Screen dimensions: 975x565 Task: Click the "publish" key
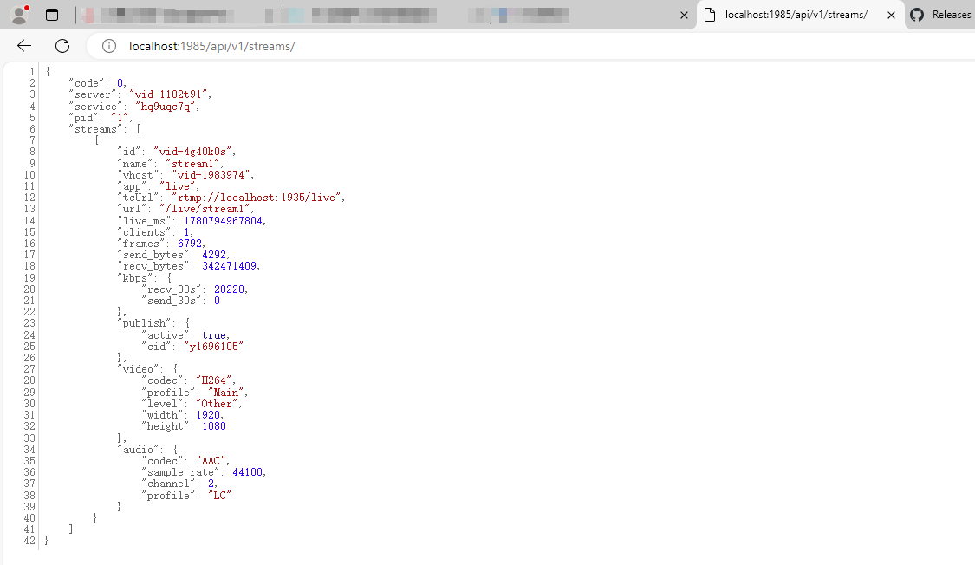click(x=144, y=323)
